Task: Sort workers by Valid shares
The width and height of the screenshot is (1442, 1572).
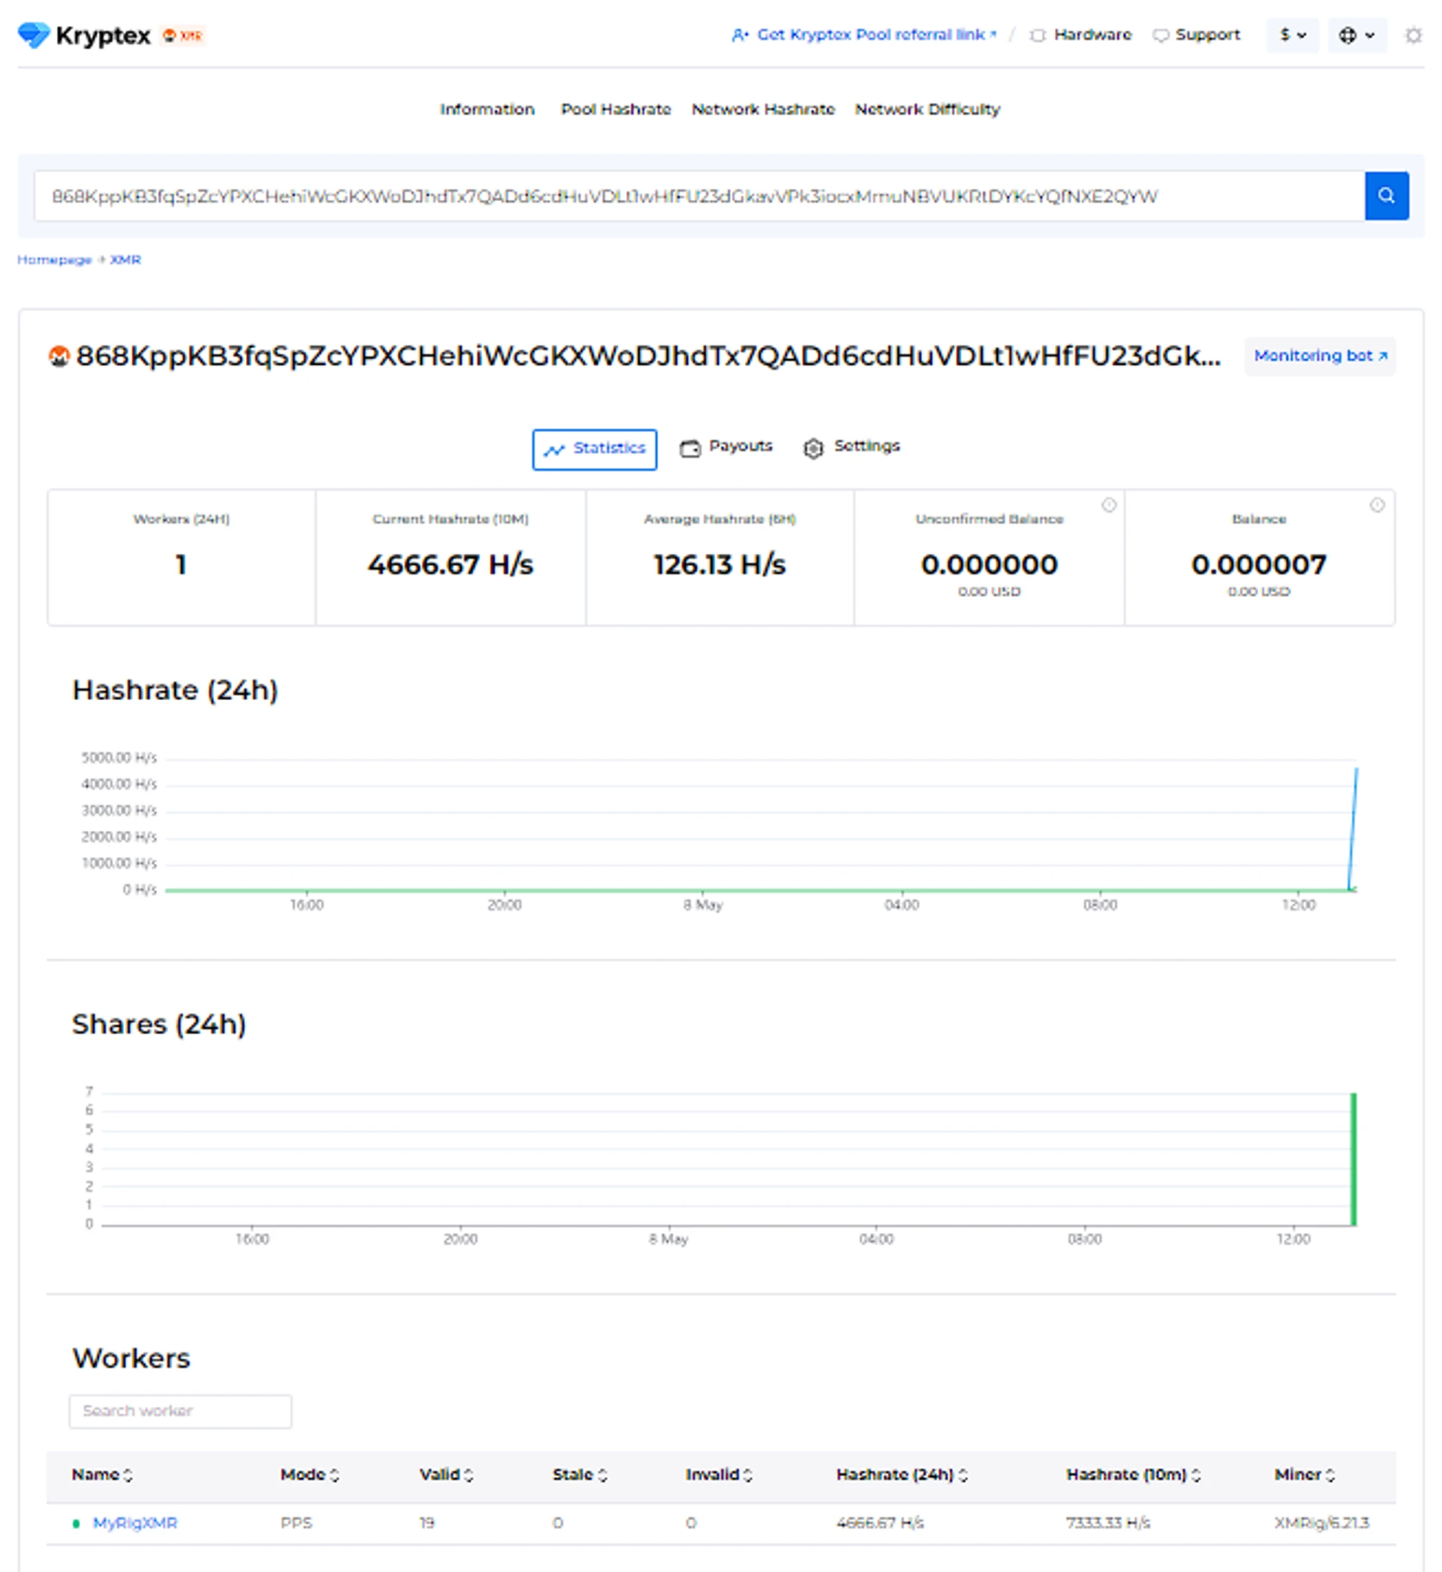Action: click(446, 1475)
